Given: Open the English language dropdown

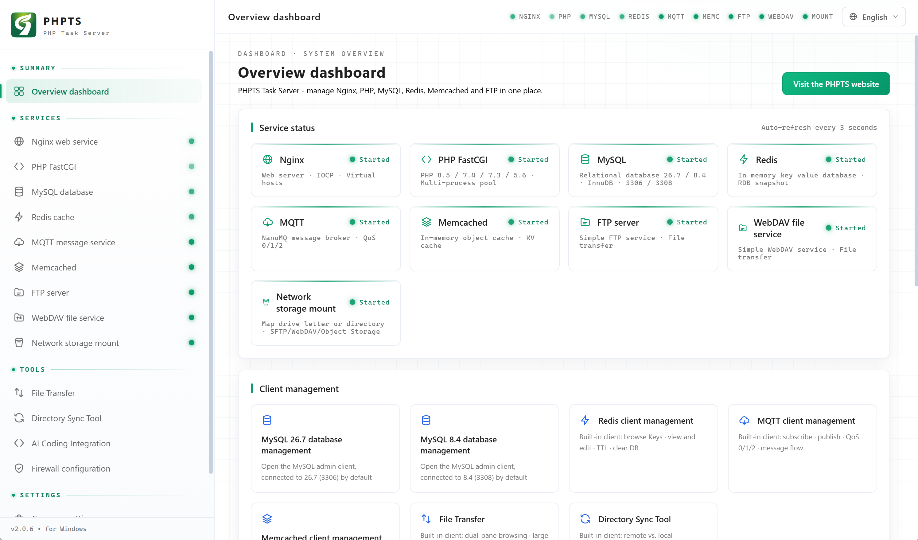Looking at the screenshot, I should click(x=873, y=17).
